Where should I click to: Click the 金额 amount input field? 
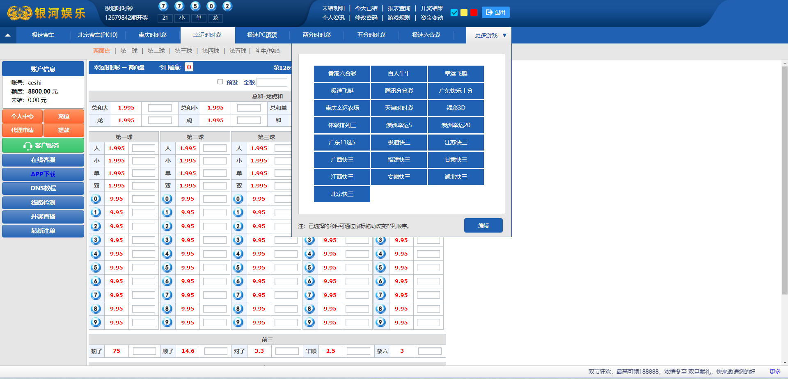272,82
